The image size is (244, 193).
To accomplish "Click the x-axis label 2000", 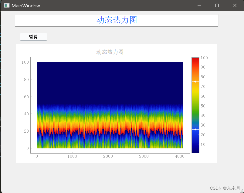I will point(108,156).
